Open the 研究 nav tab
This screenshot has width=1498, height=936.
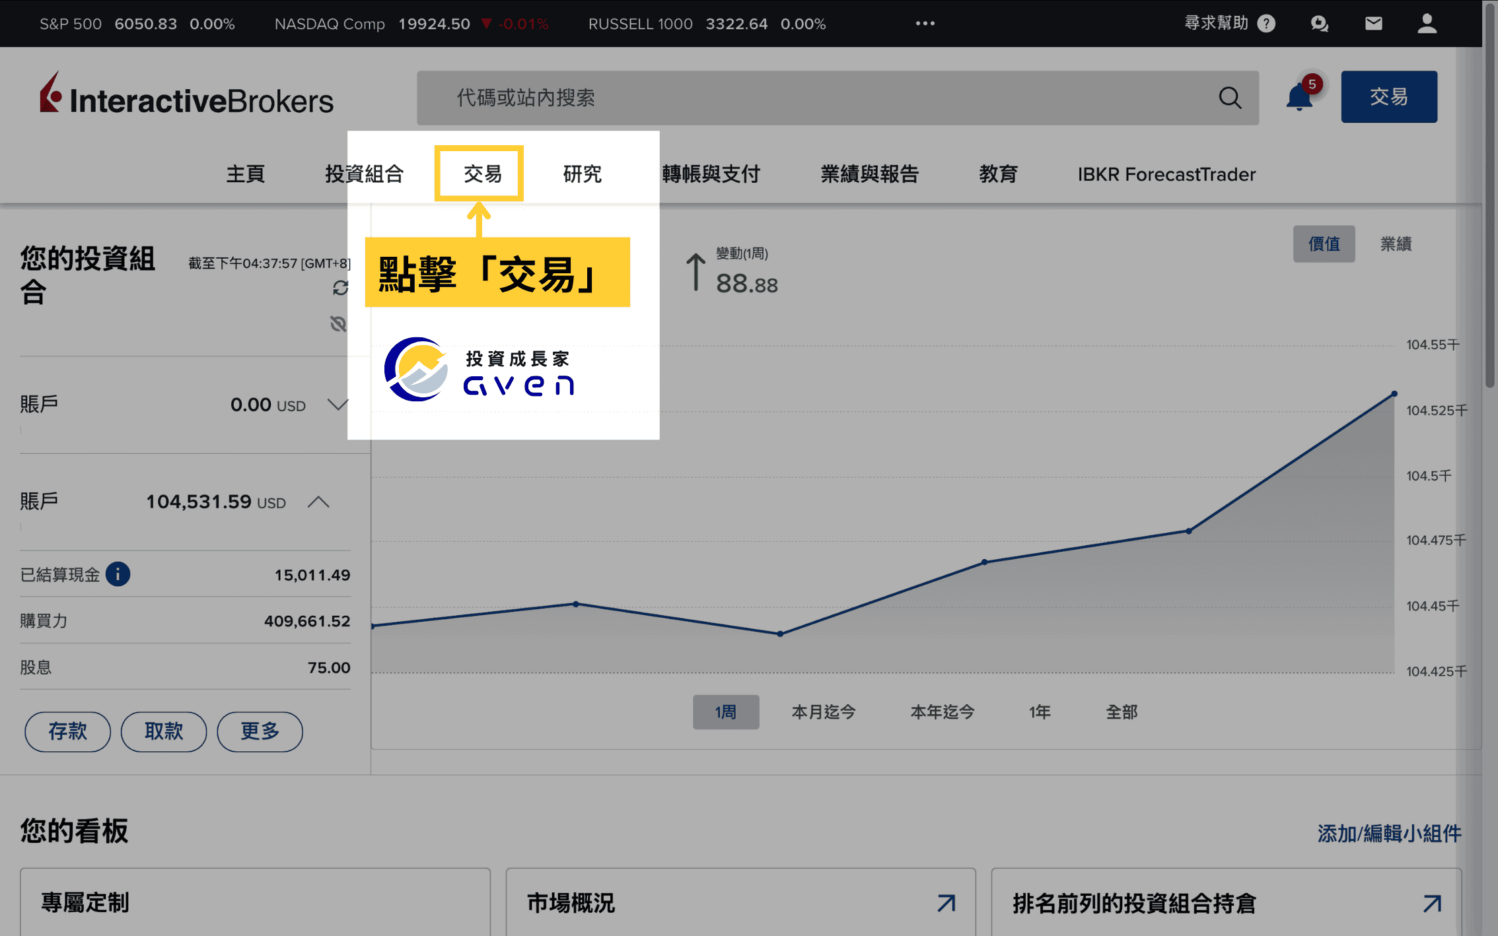click(x=582, y=174)
